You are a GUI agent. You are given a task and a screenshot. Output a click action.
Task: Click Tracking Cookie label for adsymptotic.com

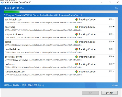87,34
